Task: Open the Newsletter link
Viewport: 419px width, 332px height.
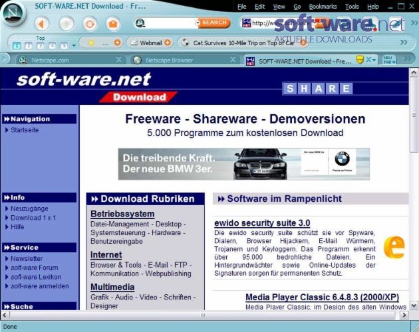Action: point(27,258)
